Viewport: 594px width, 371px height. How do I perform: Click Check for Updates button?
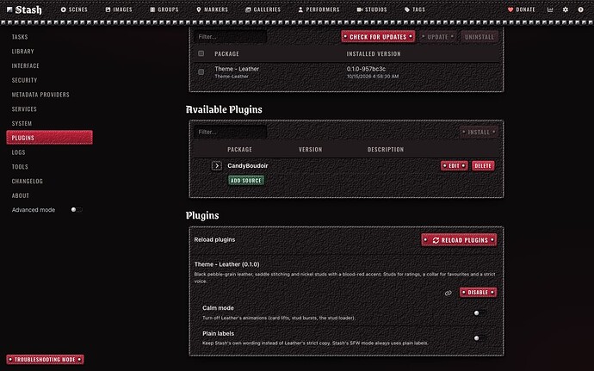(378, 36)
